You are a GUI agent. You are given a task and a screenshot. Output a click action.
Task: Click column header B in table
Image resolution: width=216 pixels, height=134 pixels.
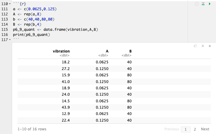point(130,51)
